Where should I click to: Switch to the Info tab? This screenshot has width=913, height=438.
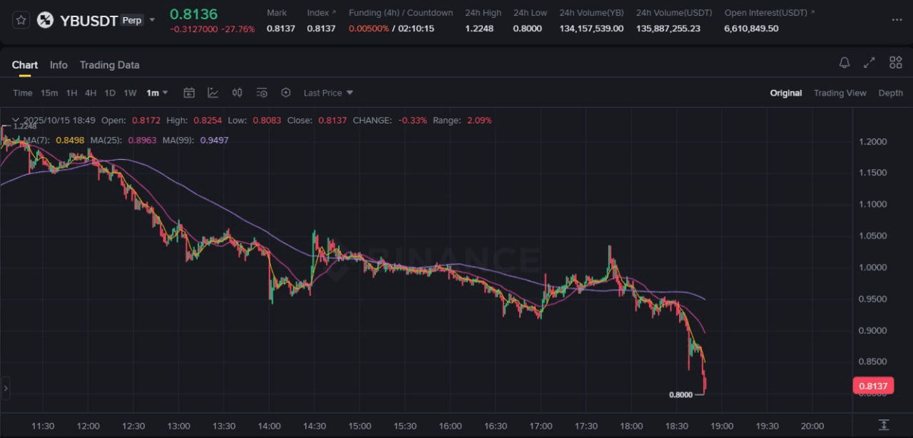(58, 65)
